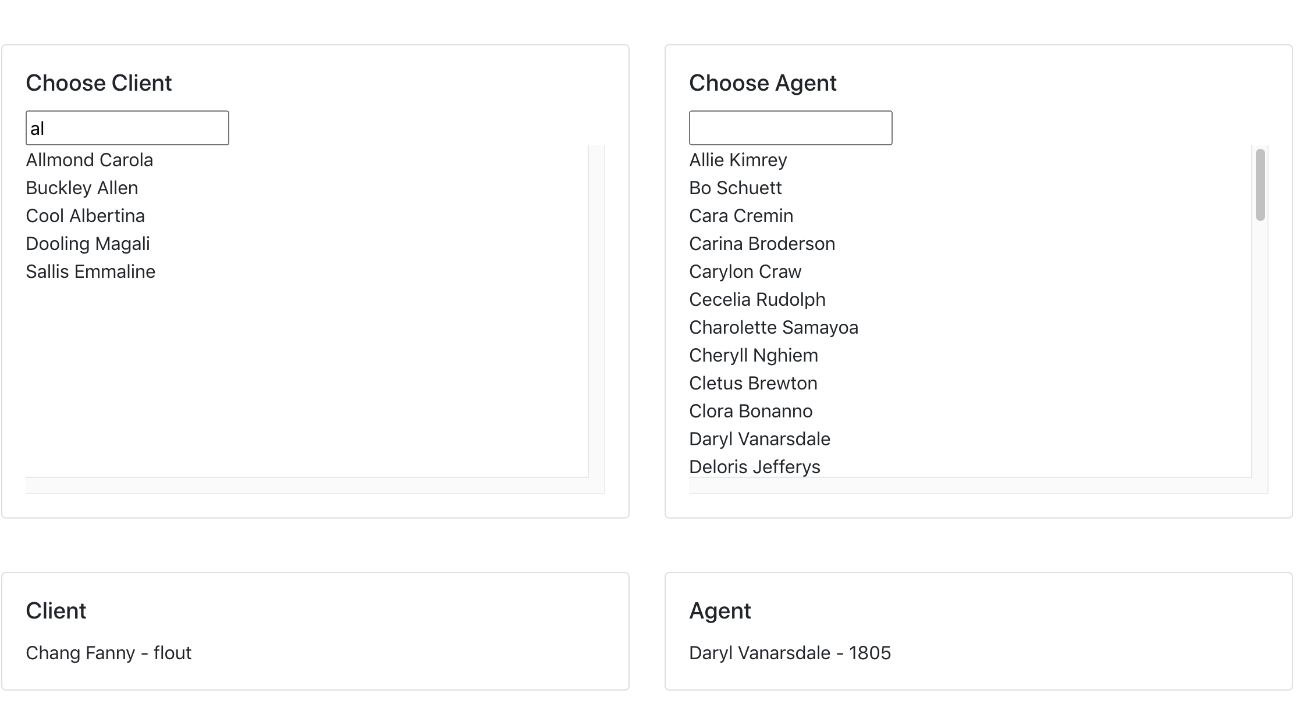Viewport: 1314px width, 722px height.
Task: Choose Sallis Emmaline in client list
Action: click(91, 271)
